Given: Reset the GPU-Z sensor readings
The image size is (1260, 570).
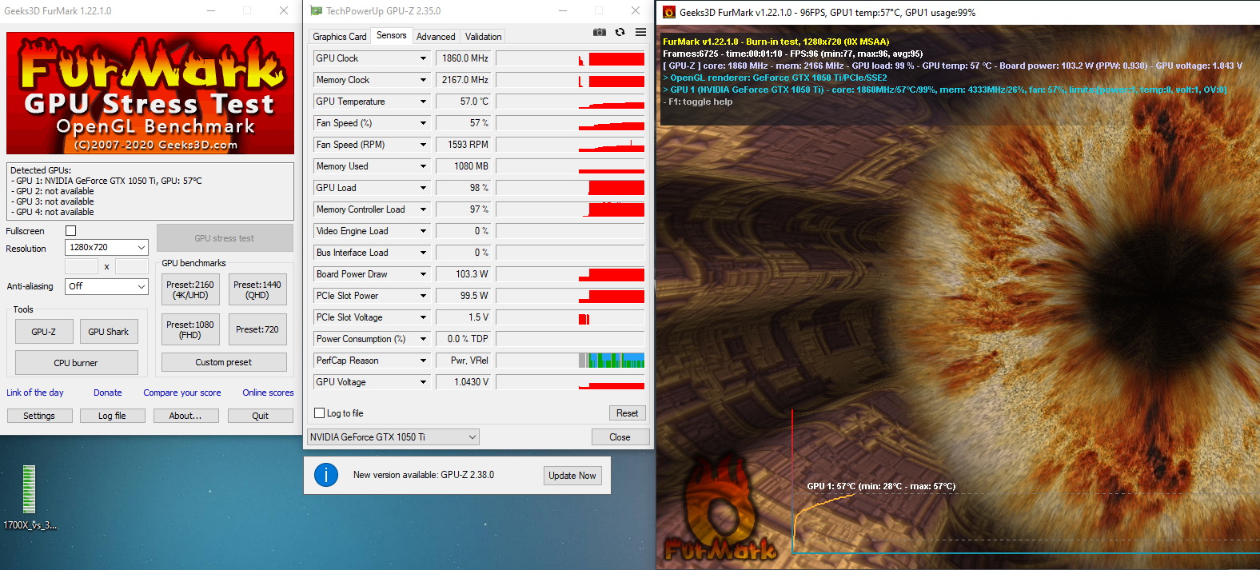Looking at the screenshot, I should coord(627,413).
